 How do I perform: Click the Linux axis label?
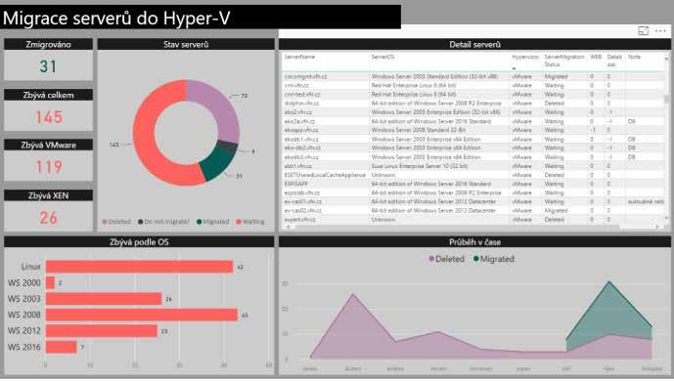point(31,267)
